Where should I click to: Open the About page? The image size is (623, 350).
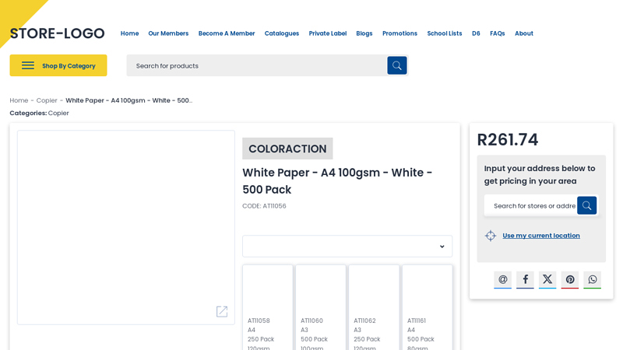(524, 33)
